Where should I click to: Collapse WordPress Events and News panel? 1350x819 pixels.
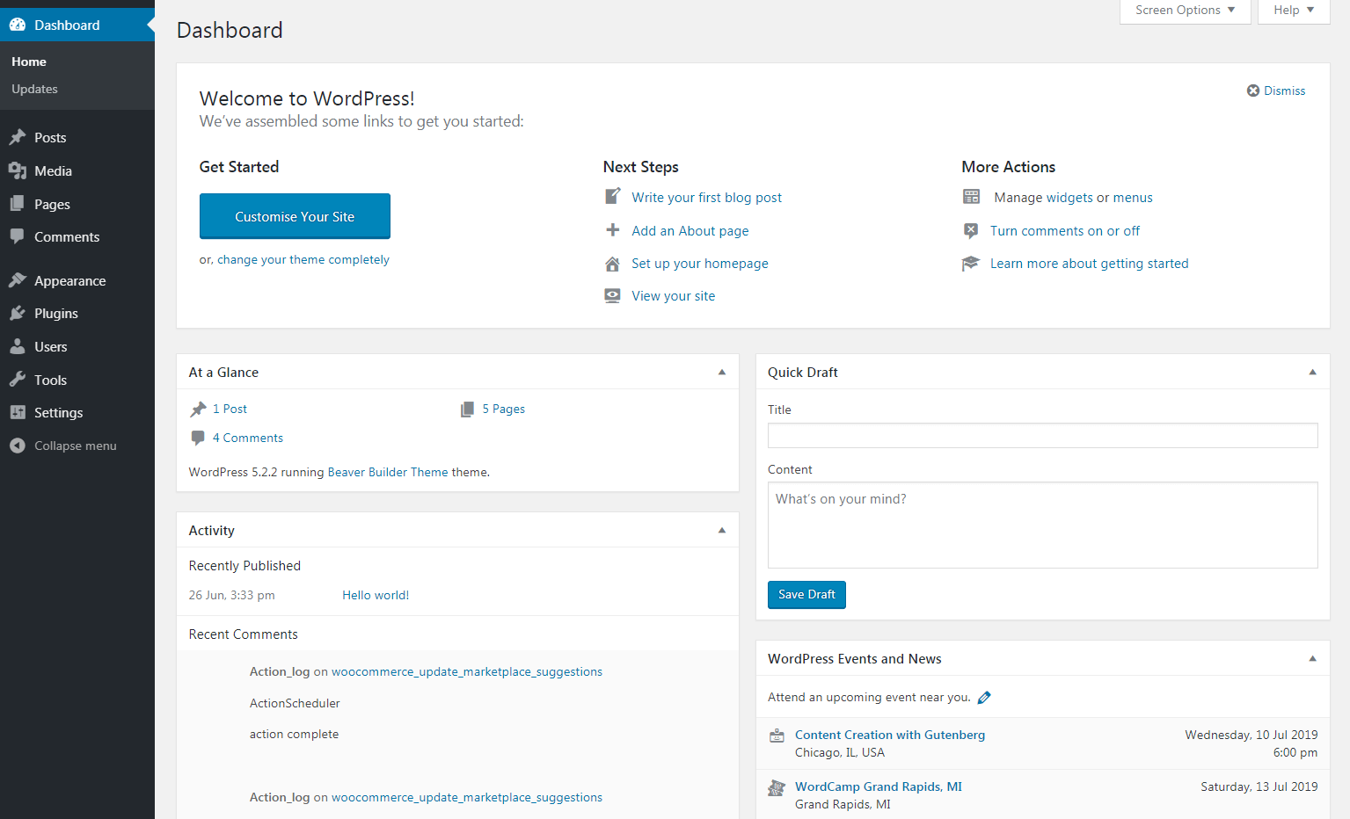click(1312, 659)
